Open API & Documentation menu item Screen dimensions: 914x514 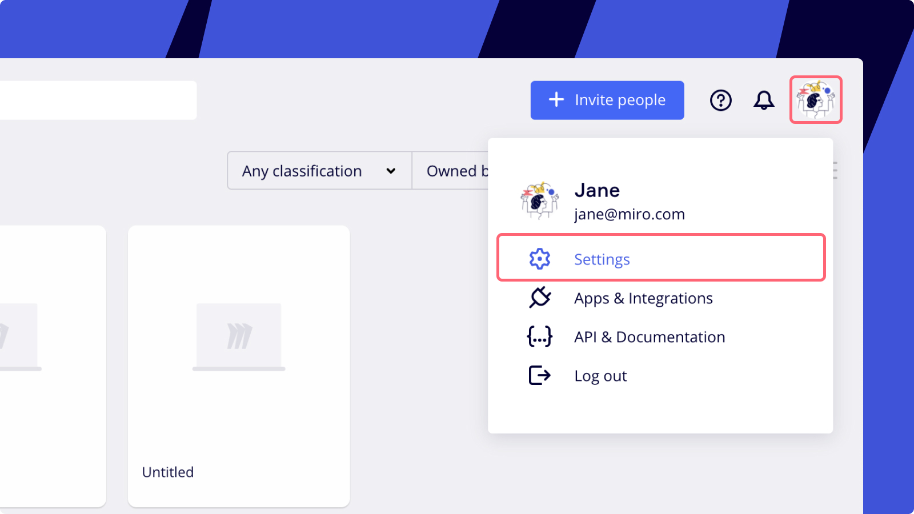click(x=650, y=337)
